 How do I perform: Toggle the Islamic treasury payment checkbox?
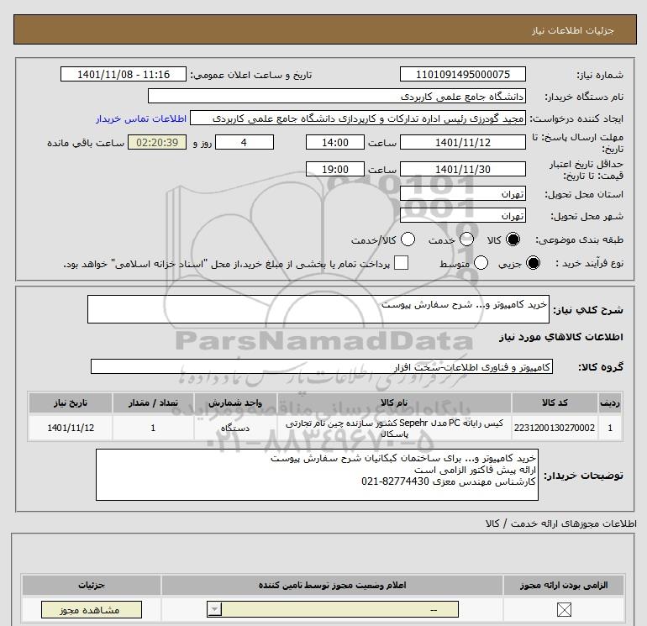pyautogui.click(x=401, y=263)
